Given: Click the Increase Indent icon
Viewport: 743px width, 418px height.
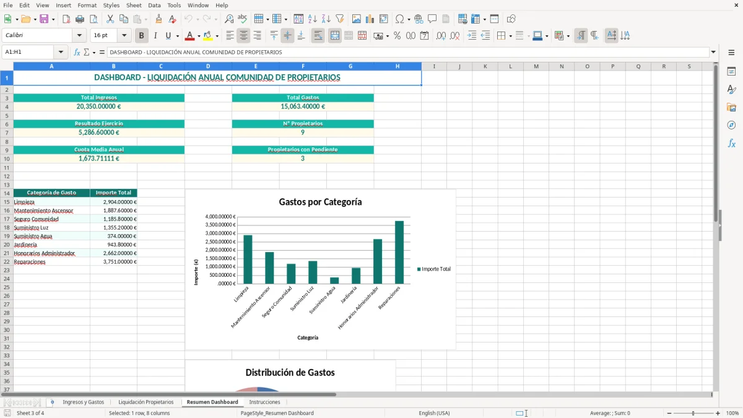Looking at the screenshot, I should [x=472, y=36].
